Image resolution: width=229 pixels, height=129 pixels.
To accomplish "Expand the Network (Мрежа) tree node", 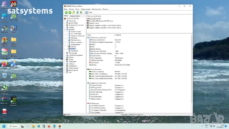I will click(65, 57).
